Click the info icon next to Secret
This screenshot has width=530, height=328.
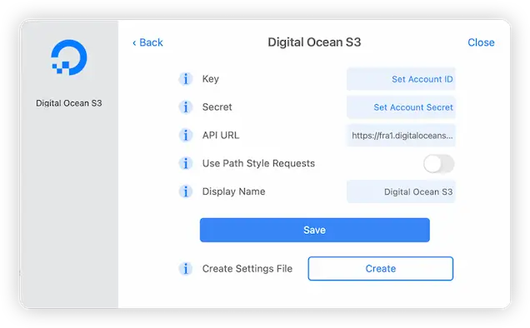[186, 107]
